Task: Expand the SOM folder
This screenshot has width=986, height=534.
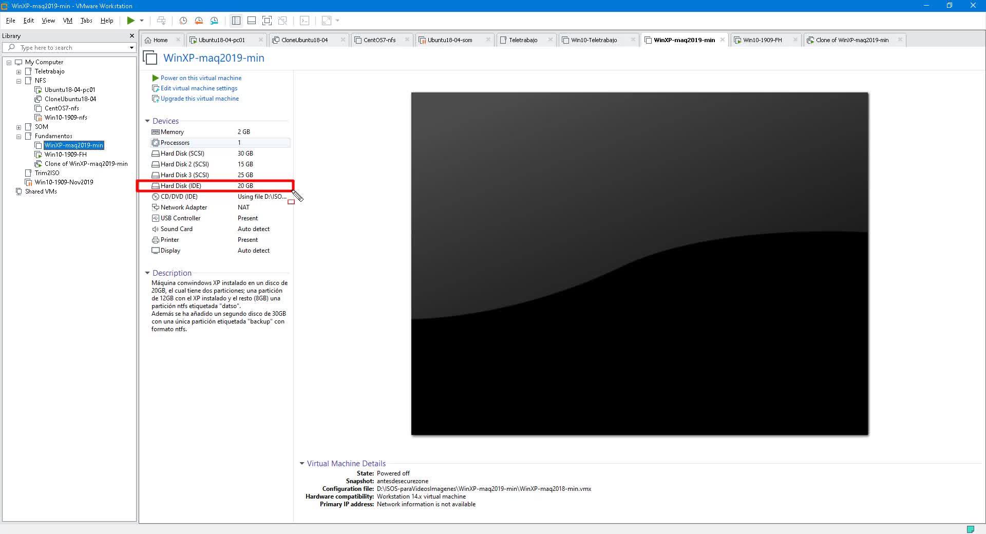Action: (x=18, y=127)
